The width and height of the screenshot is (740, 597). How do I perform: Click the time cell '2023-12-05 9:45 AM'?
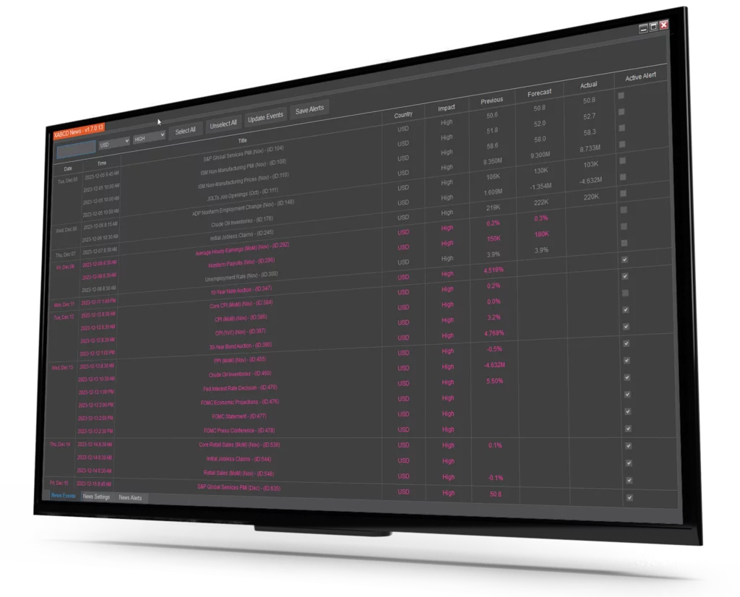click(x=101, y=175)
